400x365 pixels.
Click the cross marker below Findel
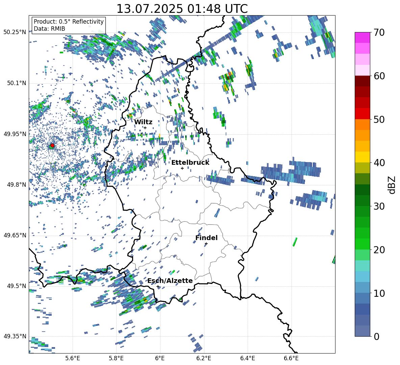point(206,244)
